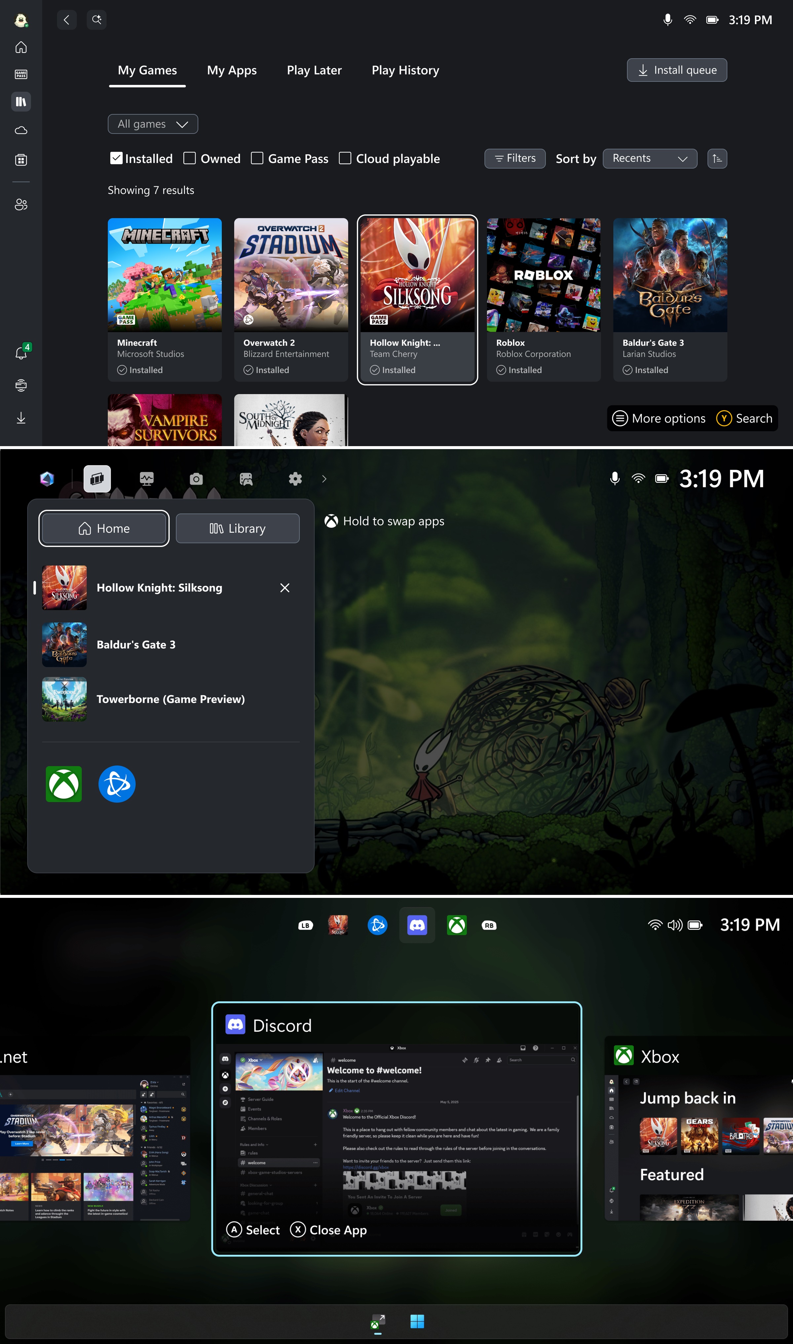Image resolution: width=793 pixels, height=1344 pixels.
Task: Open the Overwatch 2 game tile
Action: click(x=291, y=299)
